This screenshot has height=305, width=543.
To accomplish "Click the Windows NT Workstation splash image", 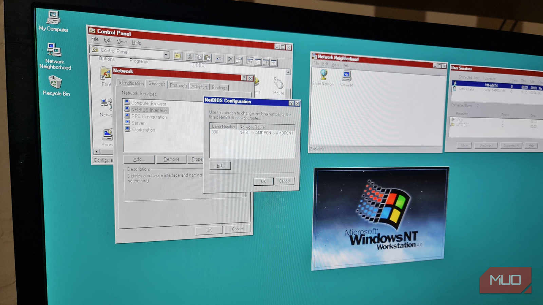I will point(380,218).
